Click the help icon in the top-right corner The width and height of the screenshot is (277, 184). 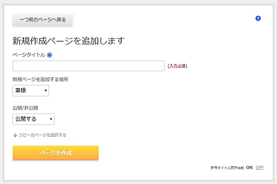[258, 19]
